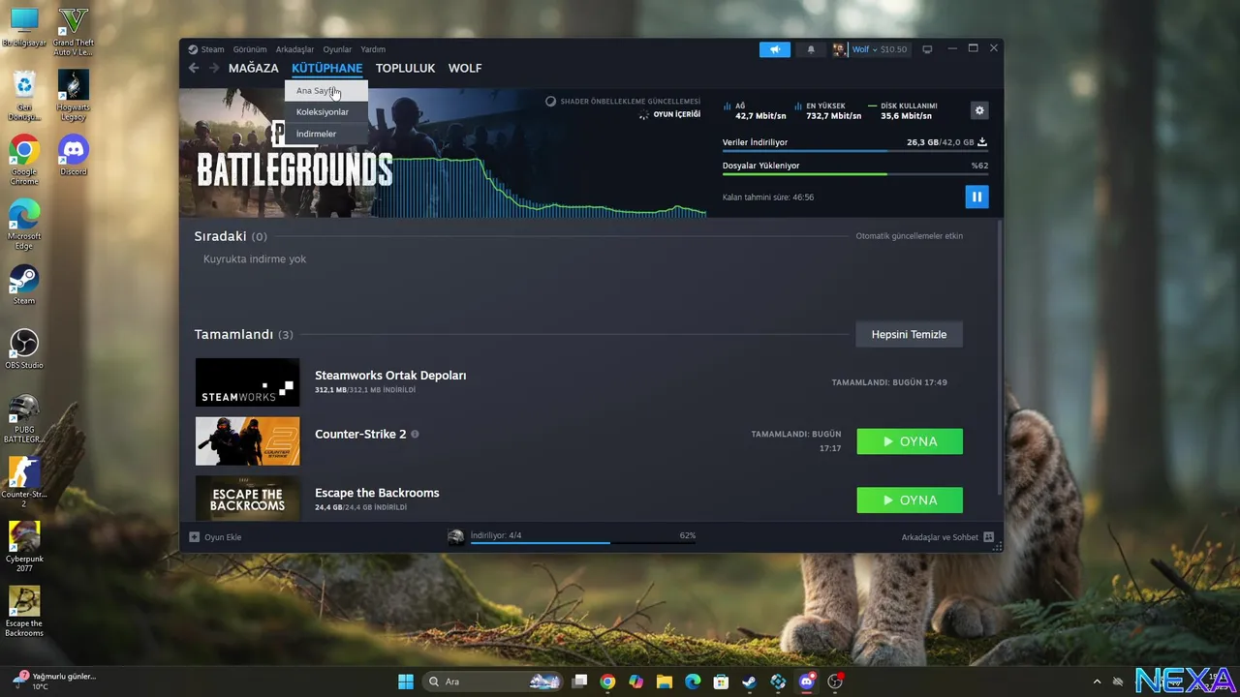The image size is (1240, 697).
Task: Open Arkadaşlar ve Sohbet
Action: tap(940, 536)
